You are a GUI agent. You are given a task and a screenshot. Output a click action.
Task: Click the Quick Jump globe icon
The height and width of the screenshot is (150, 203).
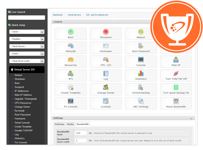coord(9,25)
